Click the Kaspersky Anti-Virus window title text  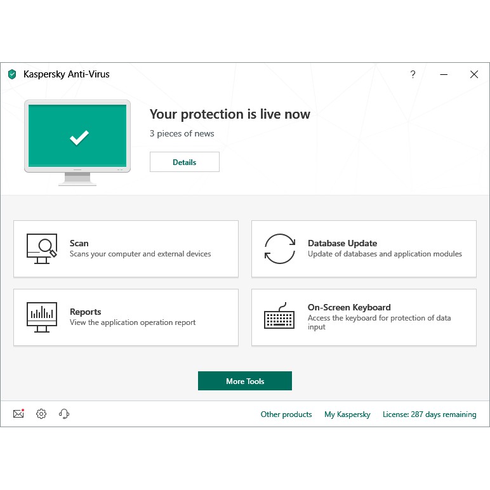[67, 74]
